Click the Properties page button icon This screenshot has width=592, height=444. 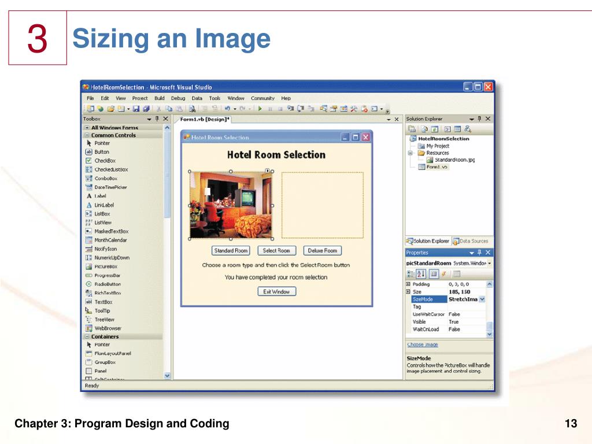tap(434, 273)
